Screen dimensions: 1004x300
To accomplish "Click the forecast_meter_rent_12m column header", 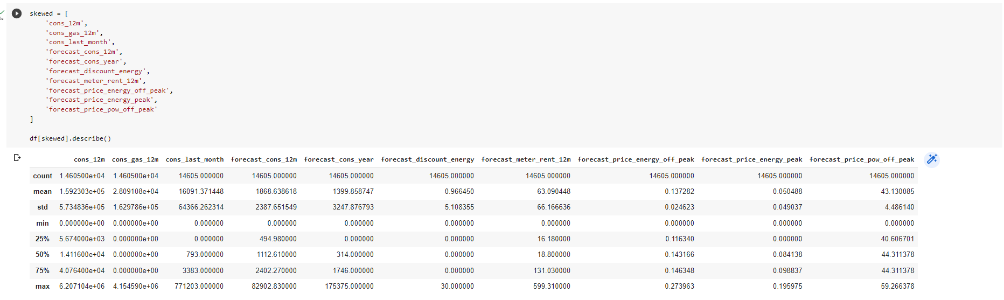I will pos(526,159).
